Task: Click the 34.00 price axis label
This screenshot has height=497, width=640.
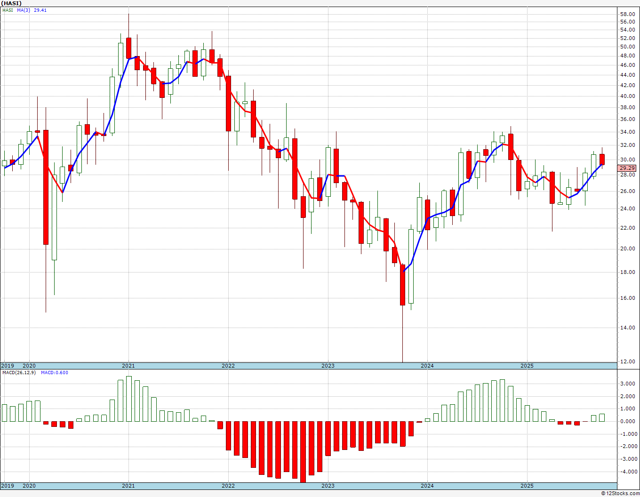Action: tap(627, 132)
